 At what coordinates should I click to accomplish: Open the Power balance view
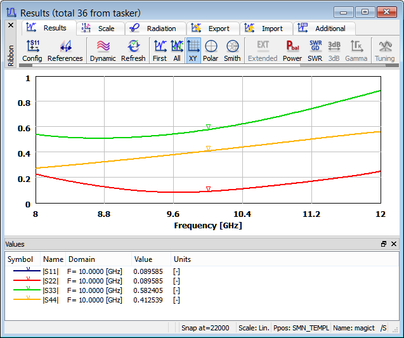coord(292,51)
